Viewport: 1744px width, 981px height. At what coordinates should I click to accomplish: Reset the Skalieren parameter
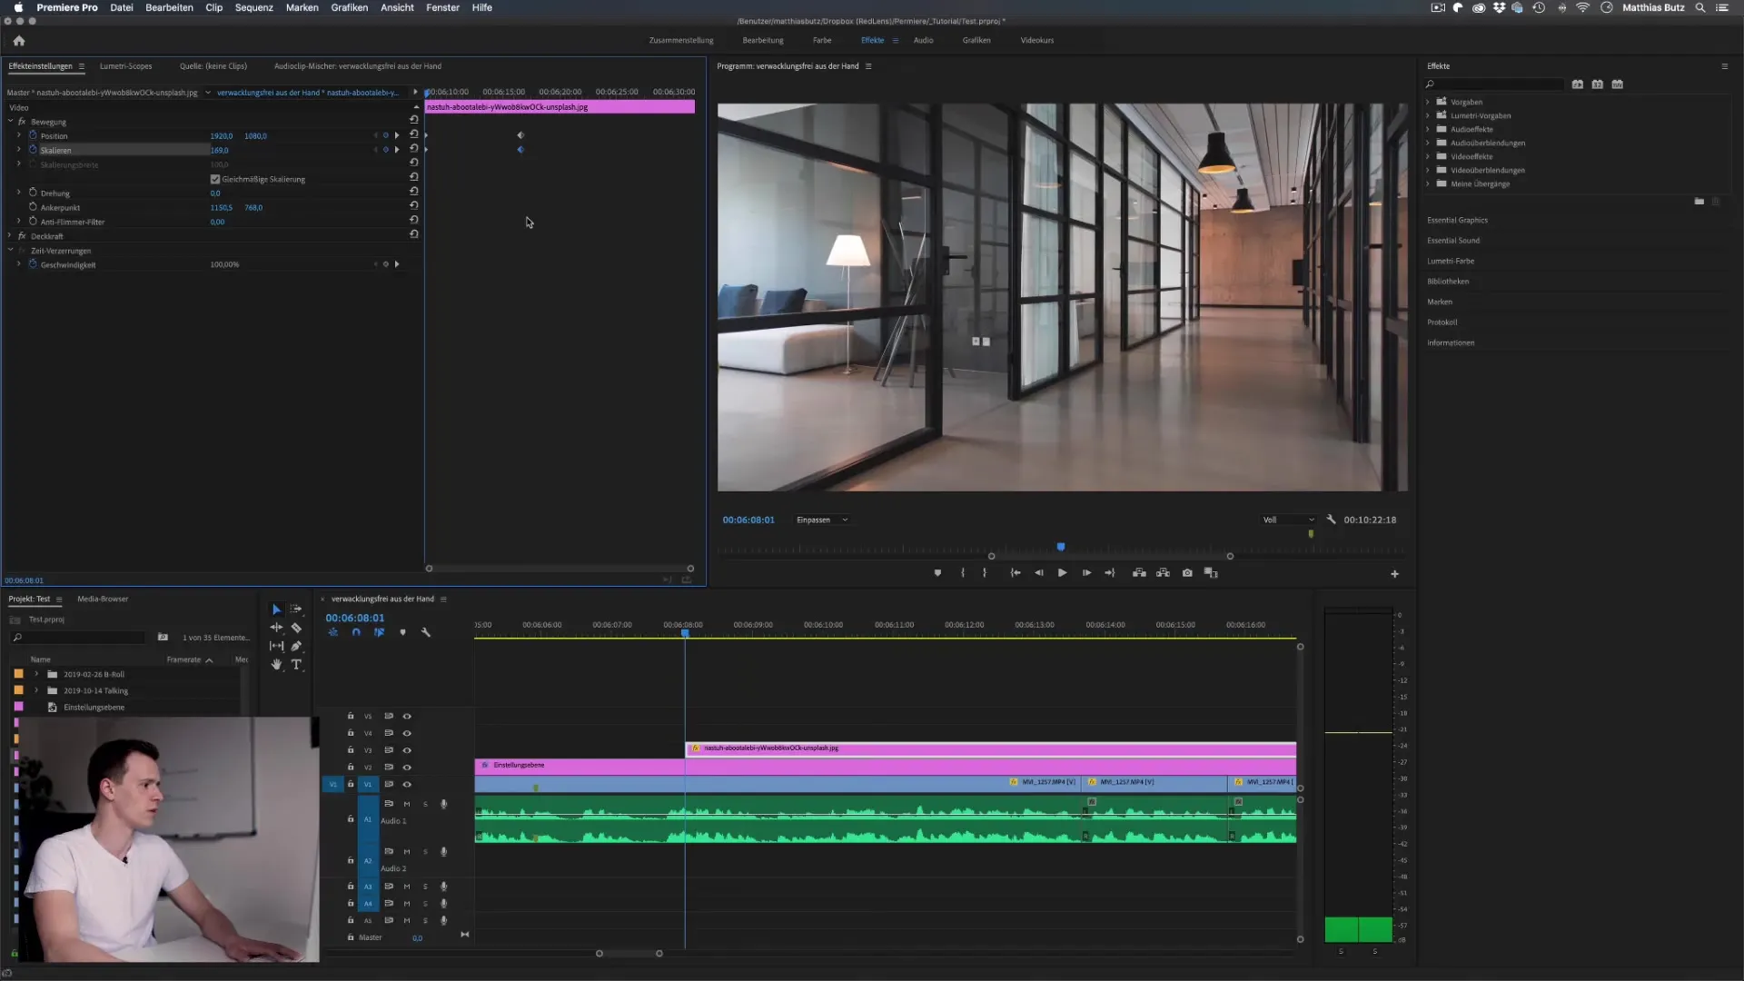[413, 149]
